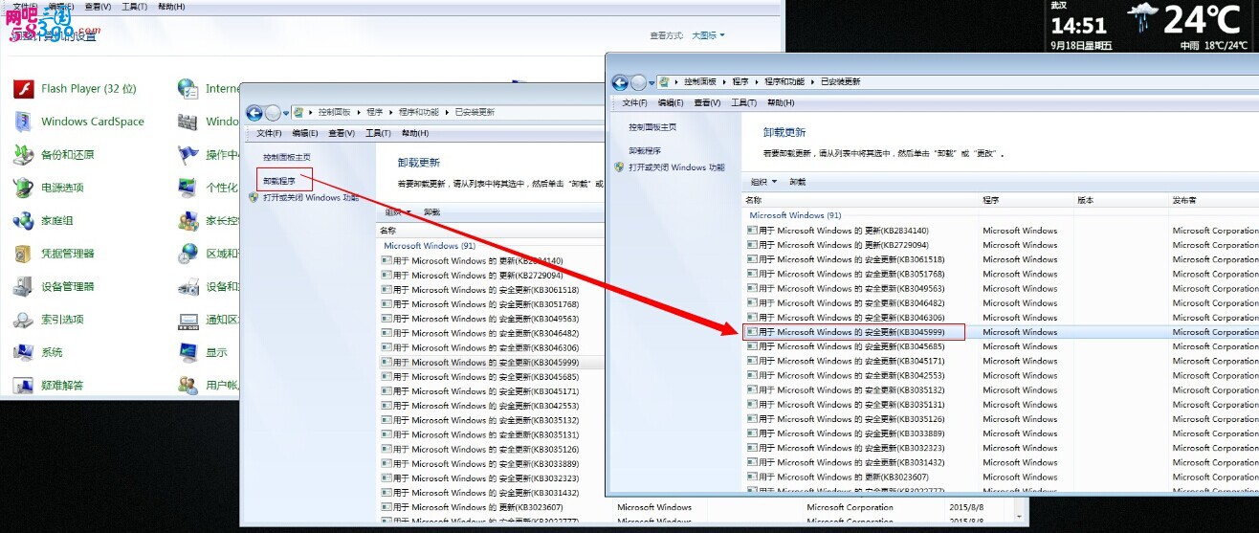Screen dimensions: 1259x533
Task: Select KB3061518 security update in front window
Action: [1001, 259]
